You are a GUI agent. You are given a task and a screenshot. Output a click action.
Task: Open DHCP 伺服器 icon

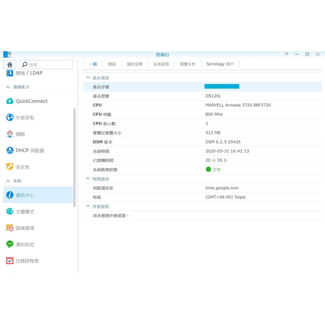[x=10, y=150]
